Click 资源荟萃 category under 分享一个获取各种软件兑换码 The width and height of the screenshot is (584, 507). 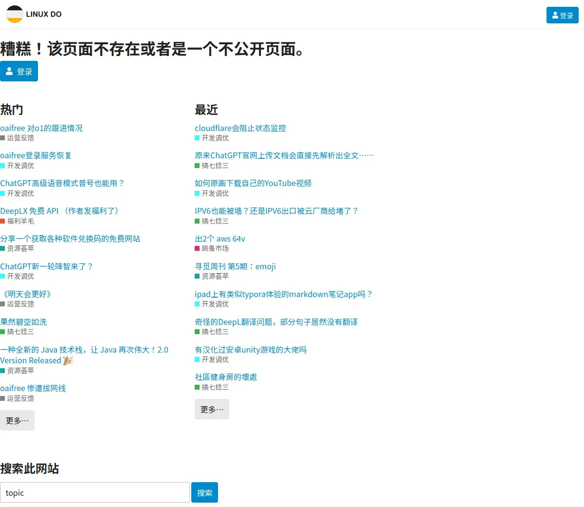17,248
